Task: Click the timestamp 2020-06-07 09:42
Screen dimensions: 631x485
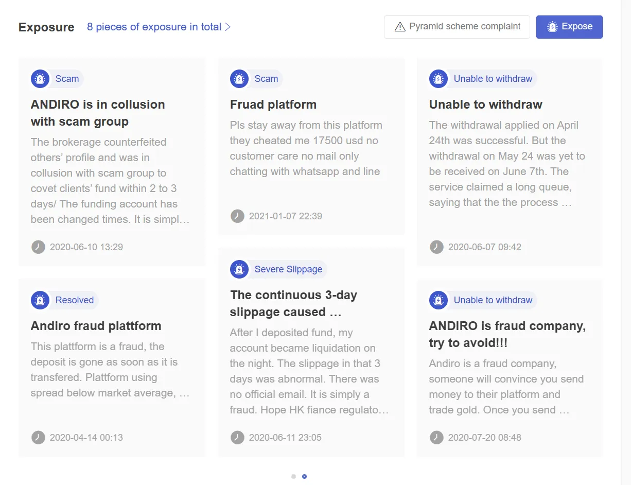Action: coord(485,247)
